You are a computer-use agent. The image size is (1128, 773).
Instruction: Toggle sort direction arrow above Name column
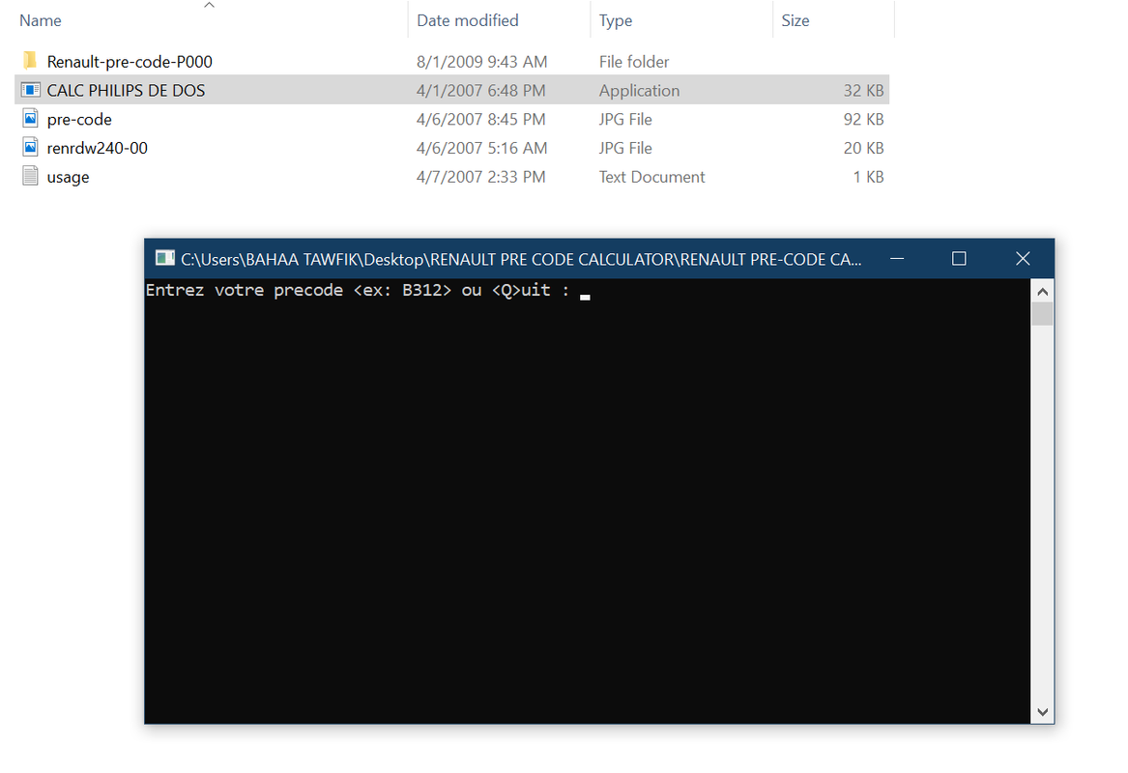click(x=210, y=5)
